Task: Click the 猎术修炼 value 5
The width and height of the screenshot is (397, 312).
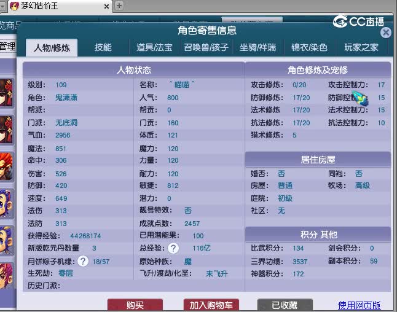Action: tap(294, 135)
